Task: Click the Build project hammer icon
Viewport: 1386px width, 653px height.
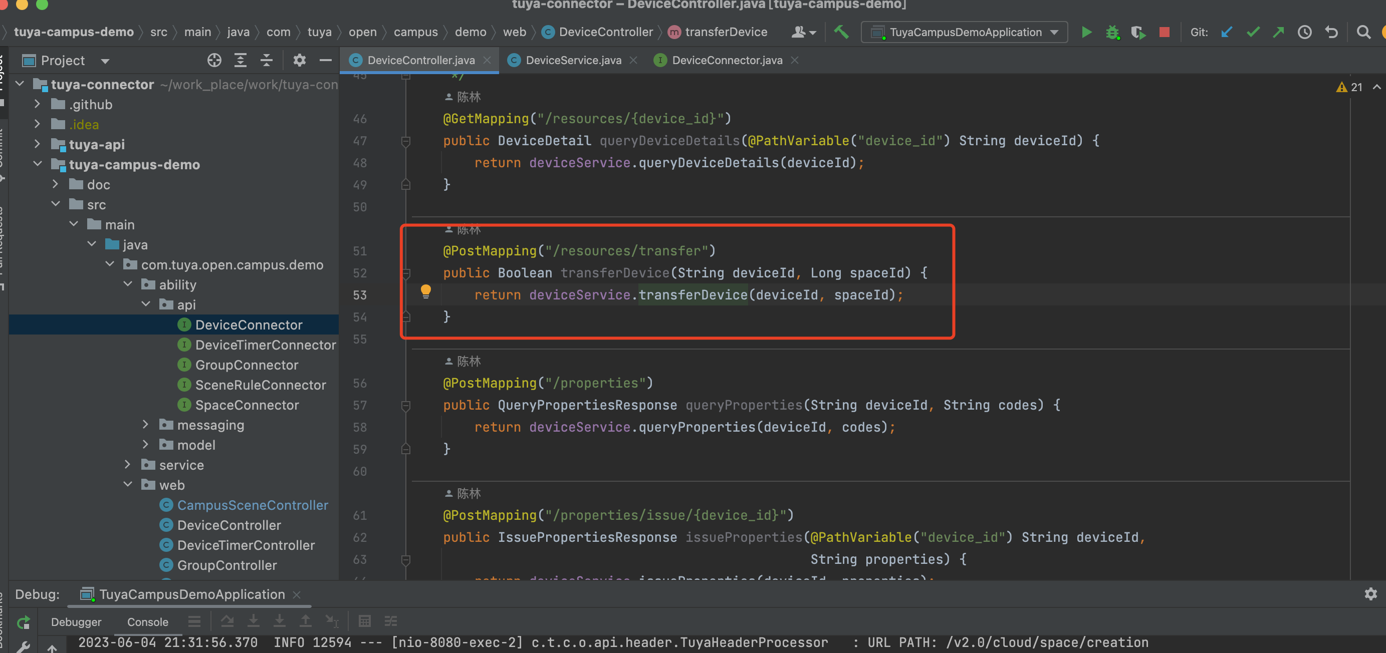Action: [841, 32]
